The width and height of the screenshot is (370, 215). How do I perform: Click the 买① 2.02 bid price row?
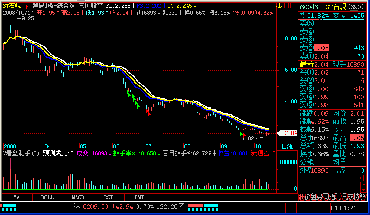(332, 72)
